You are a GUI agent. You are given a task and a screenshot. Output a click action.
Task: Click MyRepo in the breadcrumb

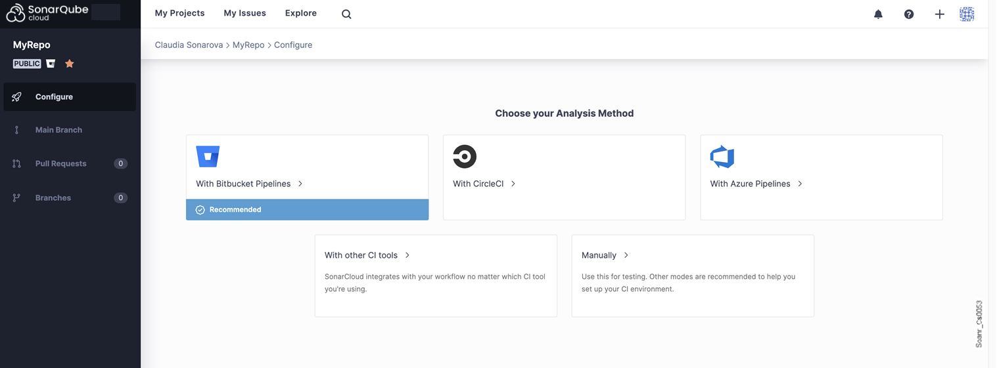248,45
